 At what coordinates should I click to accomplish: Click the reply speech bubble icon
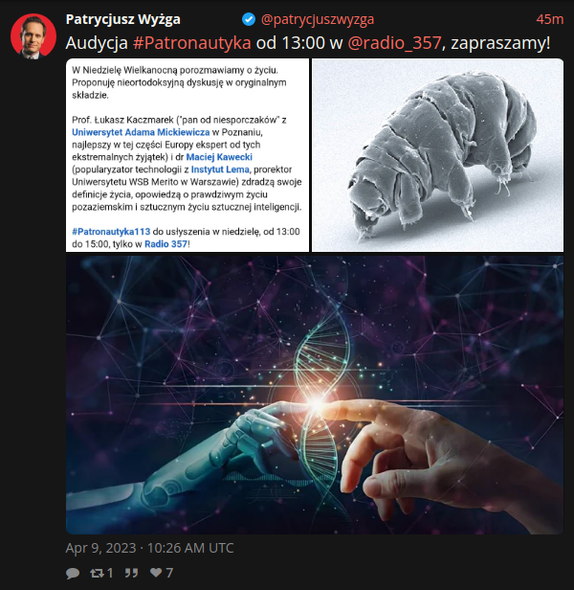(x=73, y=573)
